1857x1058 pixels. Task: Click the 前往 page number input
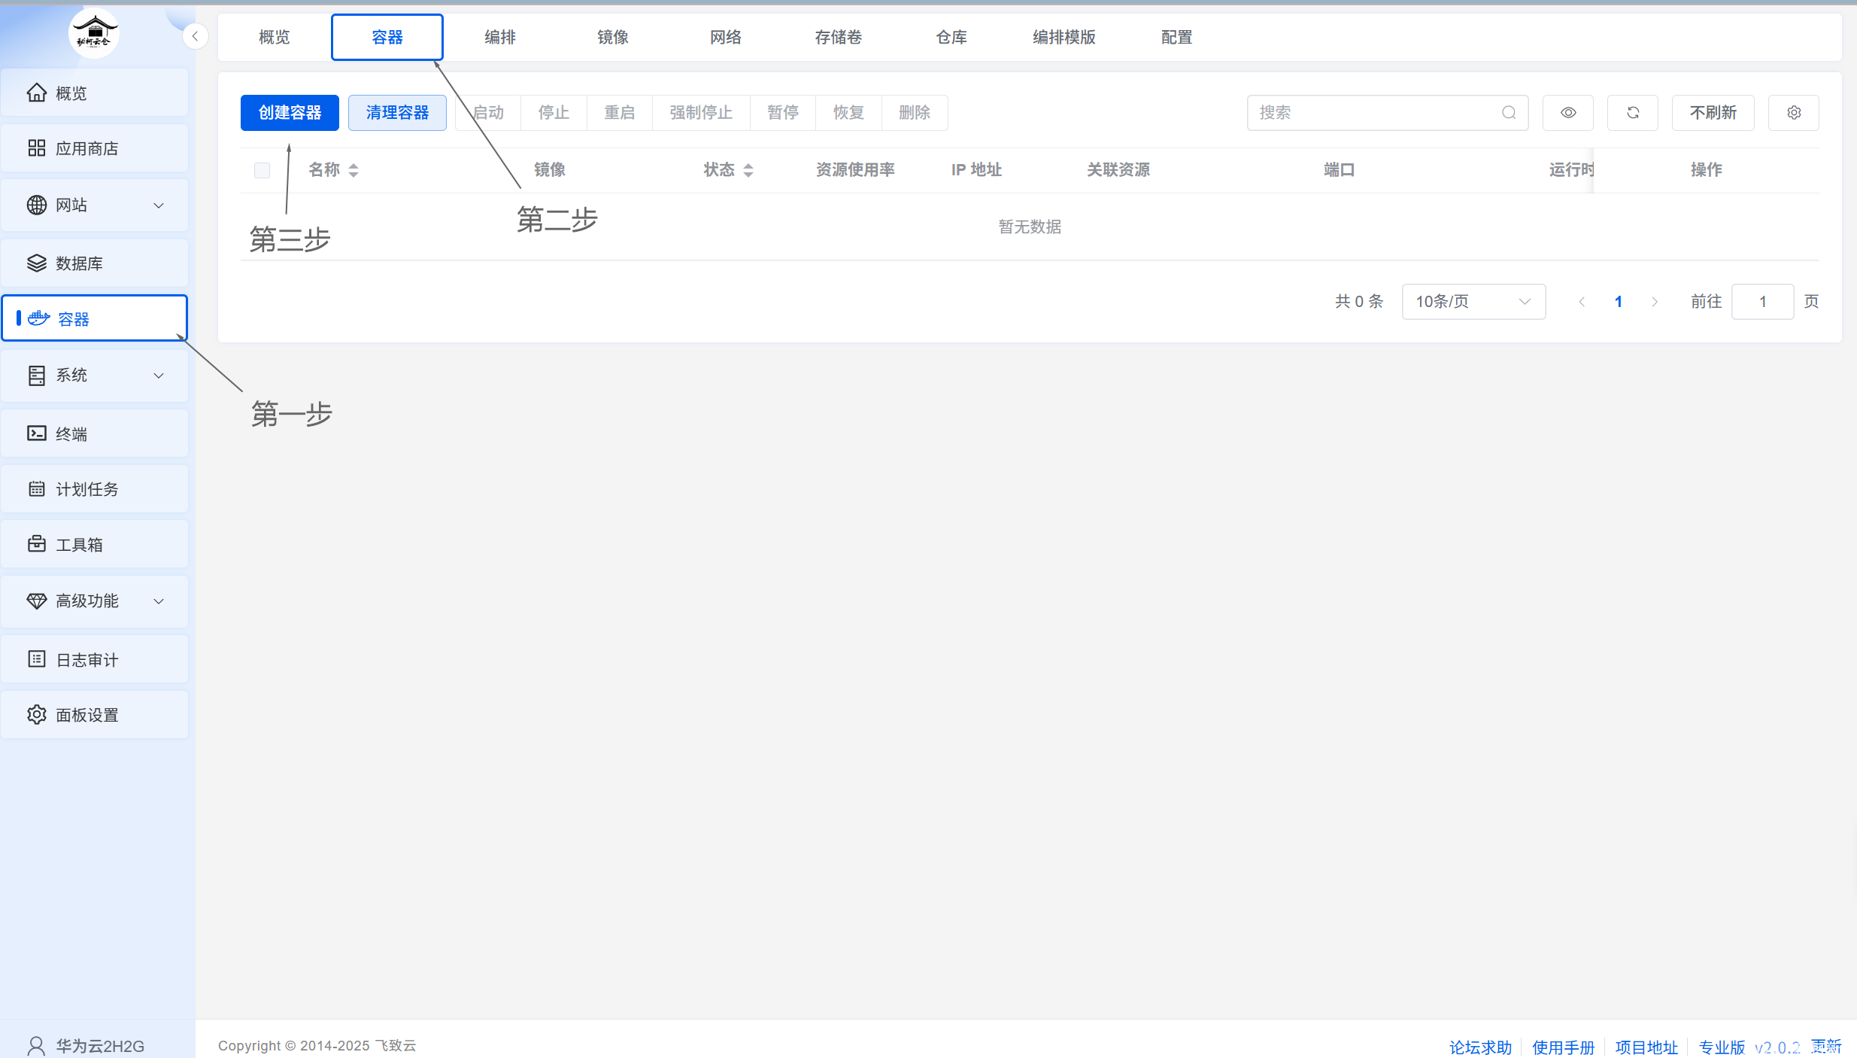pyautogui.click(x=1763, y=302)
